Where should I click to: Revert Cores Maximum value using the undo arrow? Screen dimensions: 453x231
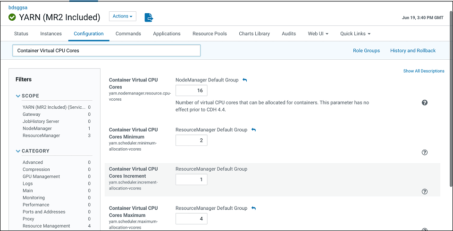click(253, 208)
